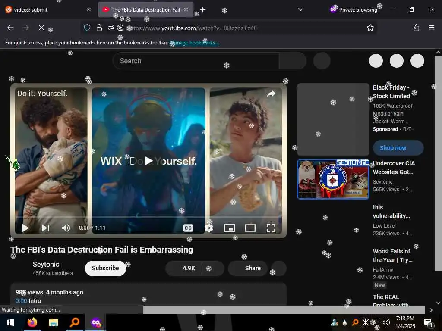Image resolution: width=442 pixels, height=331 pixels.
Task: Open the tracking protection shield icon
Action: point(87,28)
